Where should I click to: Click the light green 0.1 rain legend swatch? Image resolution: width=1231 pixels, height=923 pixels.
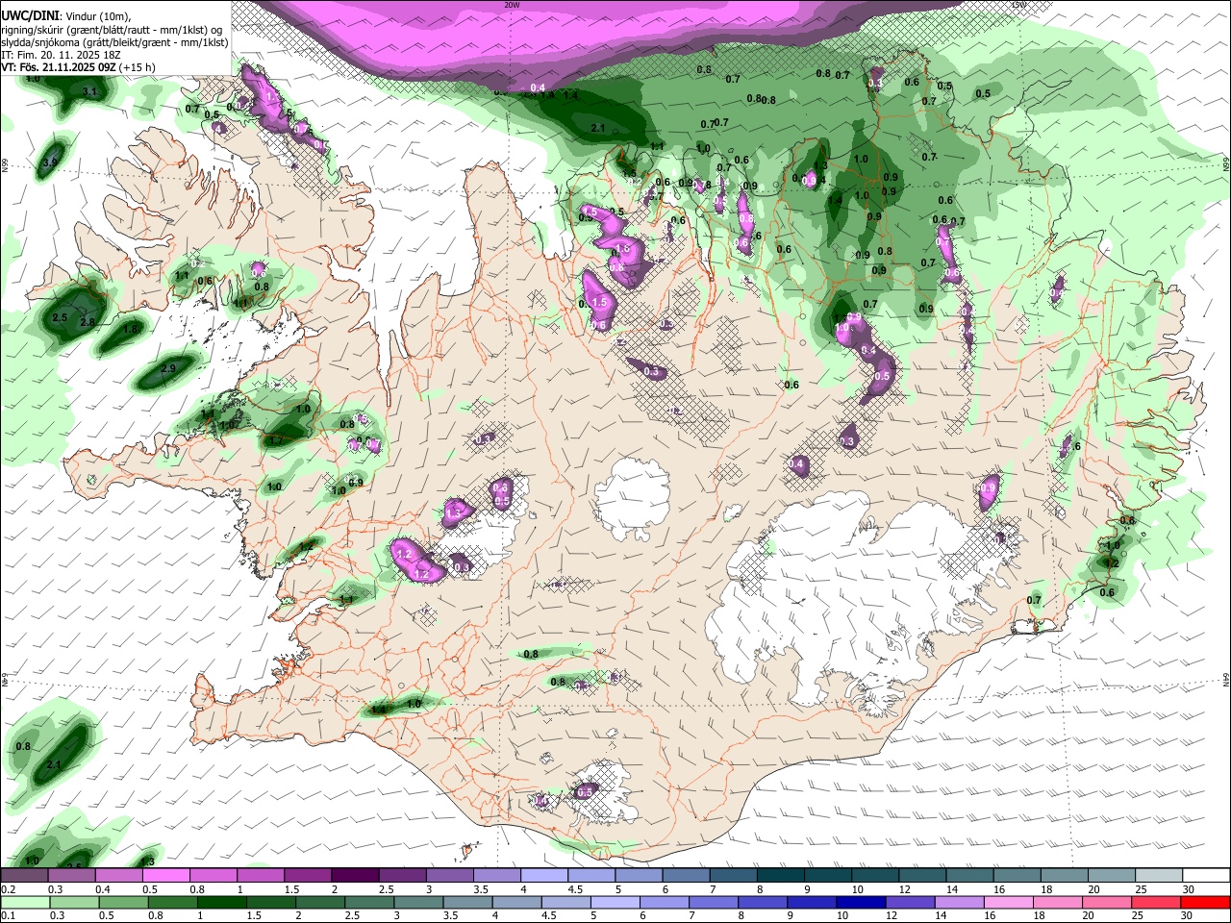click(x=25, y=902)
